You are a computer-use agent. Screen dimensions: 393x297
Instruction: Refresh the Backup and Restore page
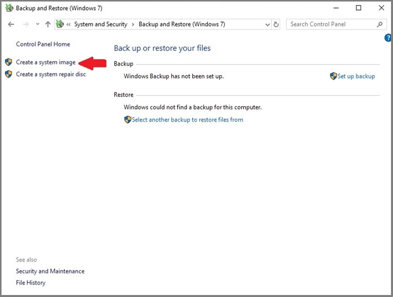[x=276, y=24]
